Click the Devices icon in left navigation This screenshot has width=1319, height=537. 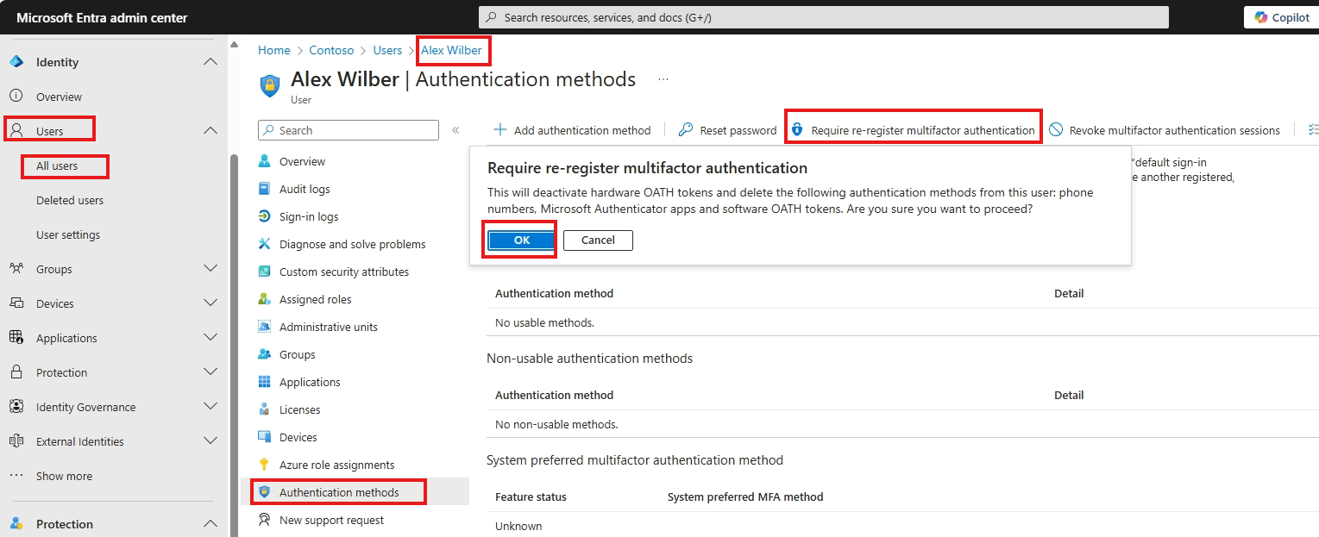point(16,303)
